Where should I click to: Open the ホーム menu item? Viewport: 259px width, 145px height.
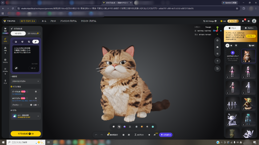(44, 21)
